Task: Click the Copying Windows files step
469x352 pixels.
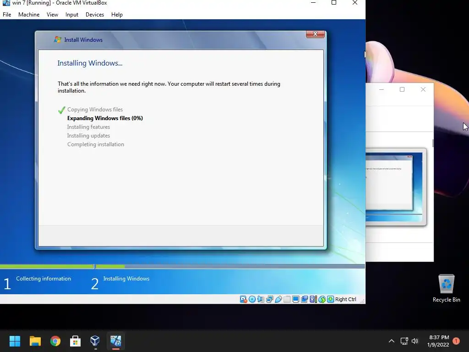Action: (x=95, y=110)
